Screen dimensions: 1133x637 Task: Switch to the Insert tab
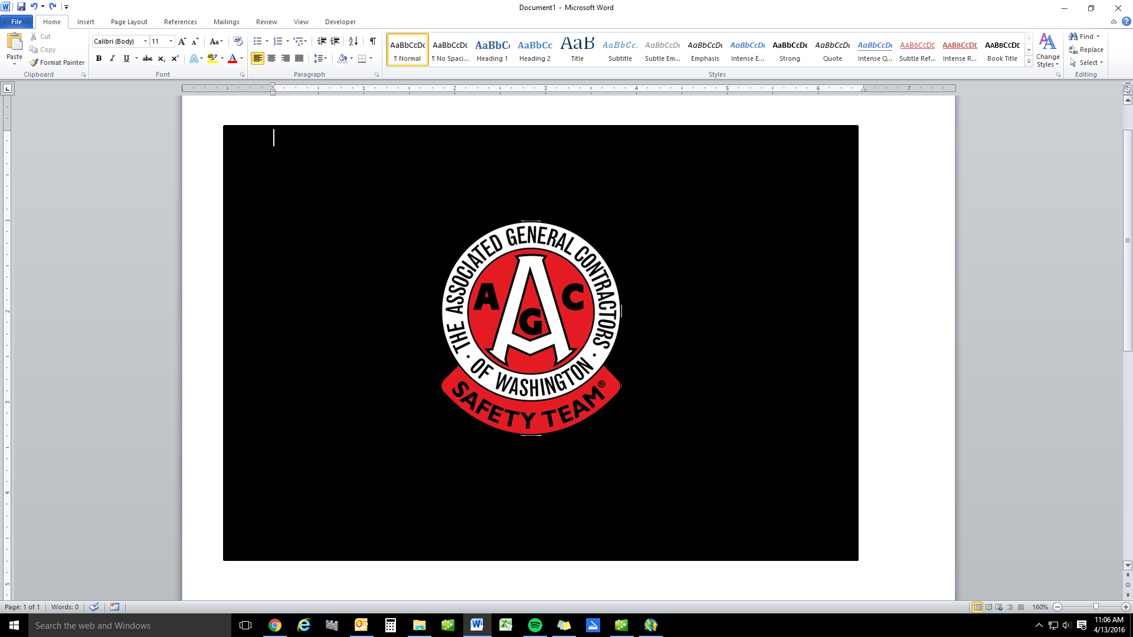[x=86, y=22]
